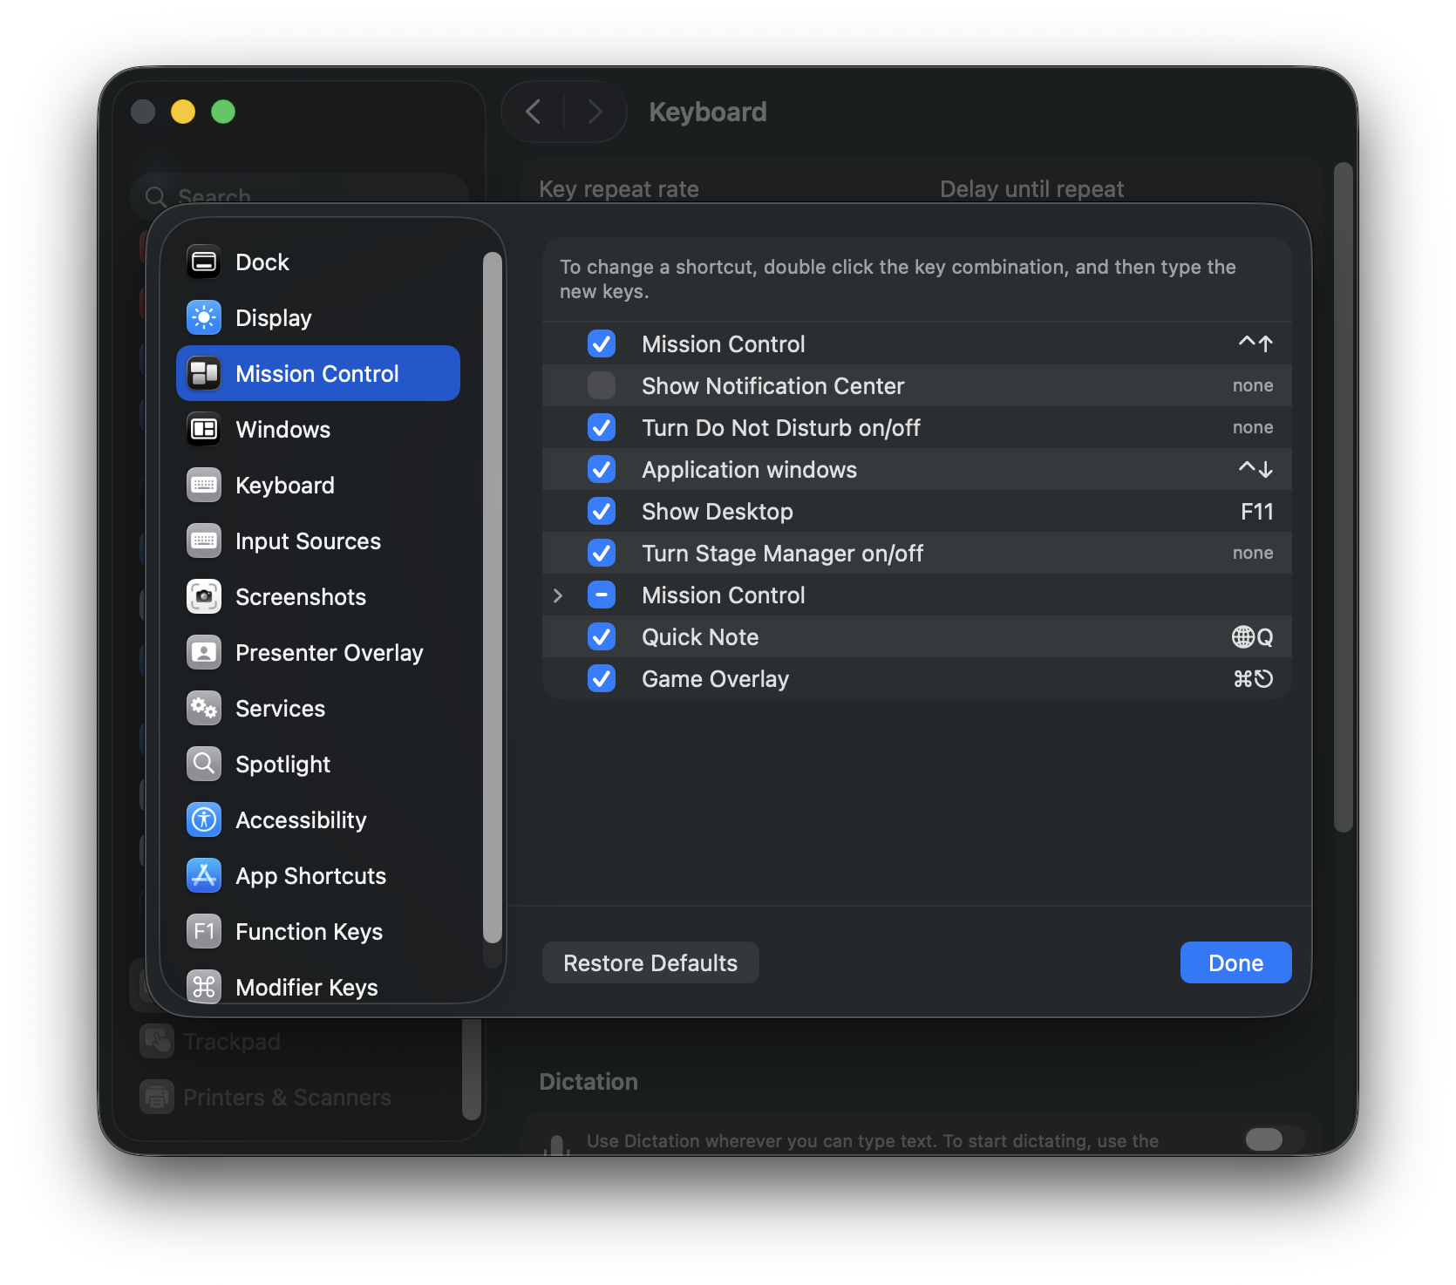Screen dimensions: 1456x1285
Task: Select App Shortcuts category
Action: 318,876
